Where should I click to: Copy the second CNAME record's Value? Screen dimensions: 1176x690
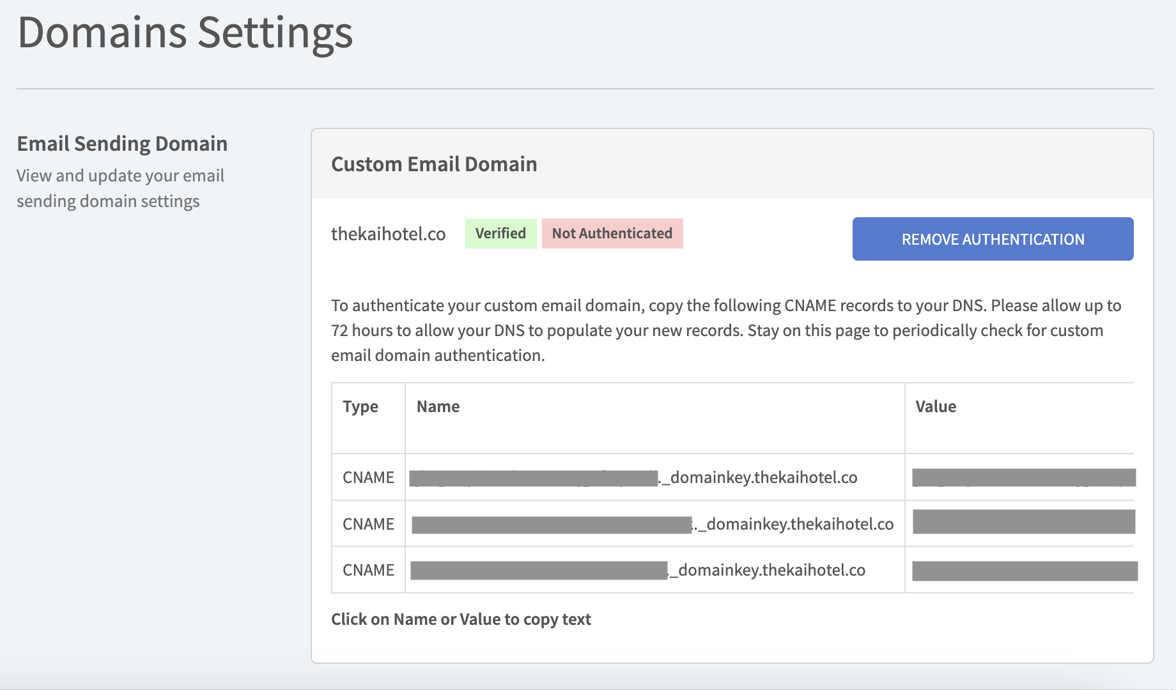(1023, 523)
